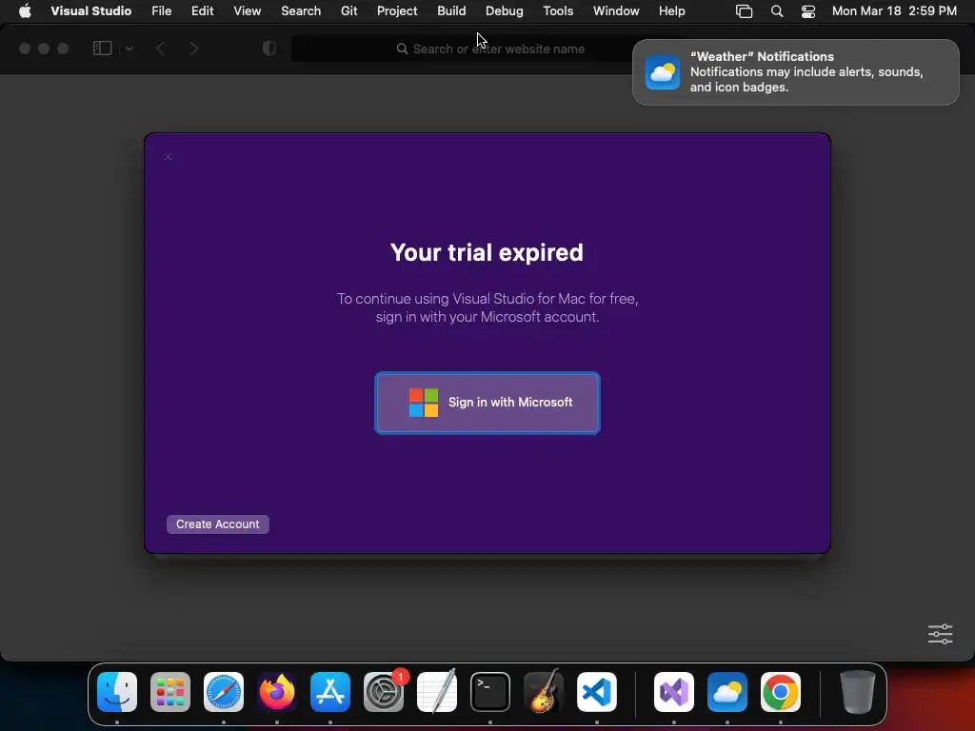The height and width of the screenshot is (731, 975).
Task: Open Control Center in menu bar
Action: [807, 11]
